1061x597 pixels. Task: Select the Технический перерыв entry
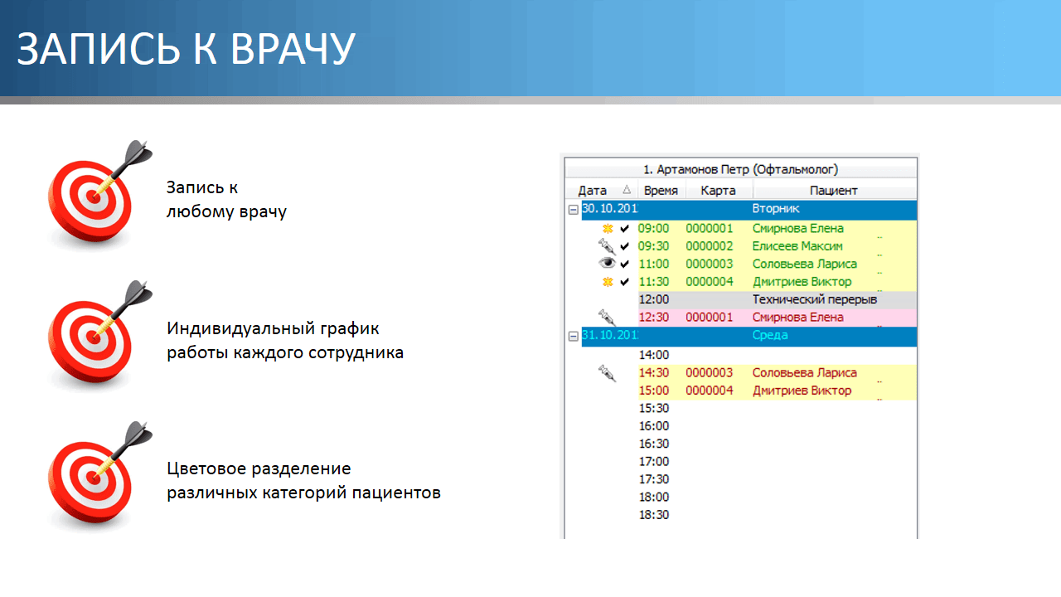814,299
